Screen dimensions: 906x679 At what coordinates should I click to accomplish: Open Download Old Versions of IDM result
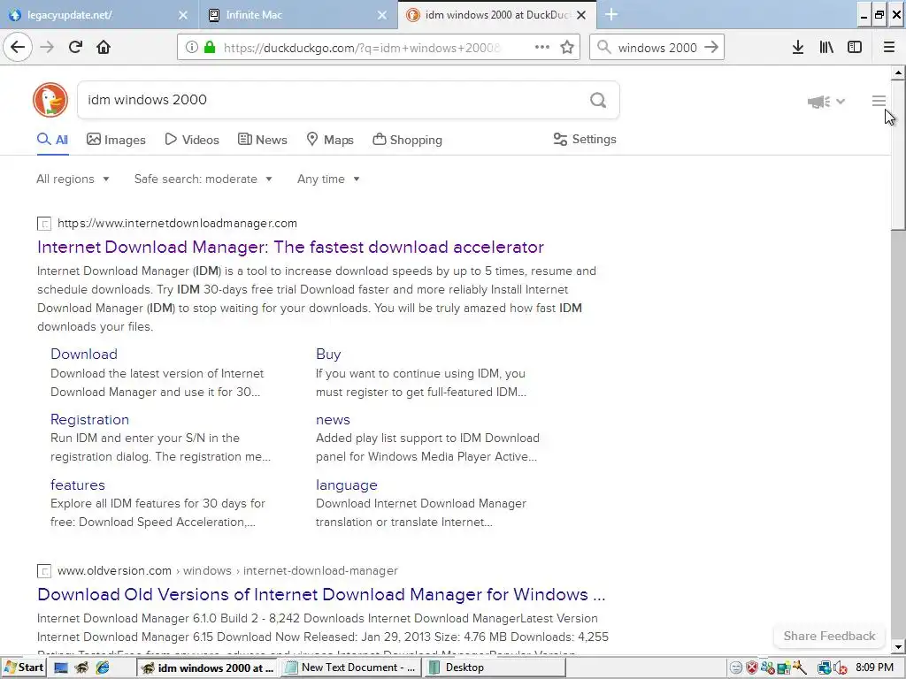pyautogui.click(x=321, y=595)
